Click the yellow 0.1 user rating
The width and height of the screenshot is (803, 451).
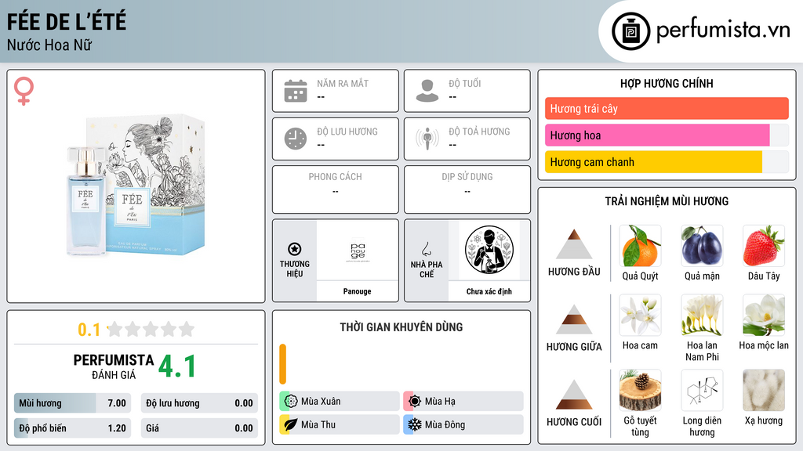(89, 330)
